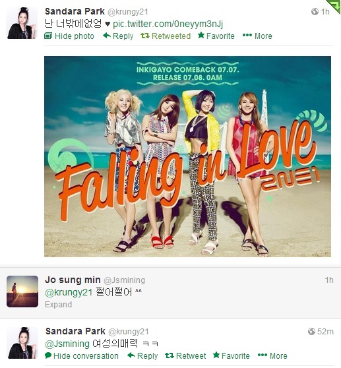The height and width of the screenshot is (368, 341).
Task: Favorite the photo tweet with the star
Action: pyautogui.click(x=216, y=36)
